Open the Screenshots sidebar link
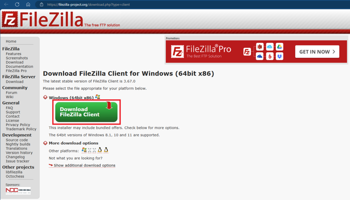The height and width of the screenshot is (200, 350). (17, 58)
